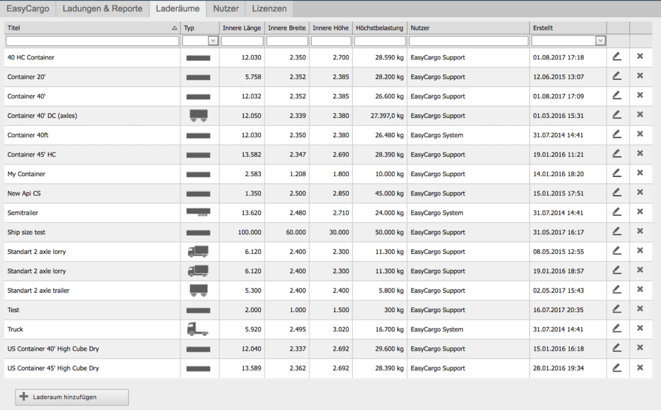The height and width of the screenshot is (410, 661).
Task: Edit the Standart 2 axle trailer entry
Action: pyautogui.click(x=616, y=289)
